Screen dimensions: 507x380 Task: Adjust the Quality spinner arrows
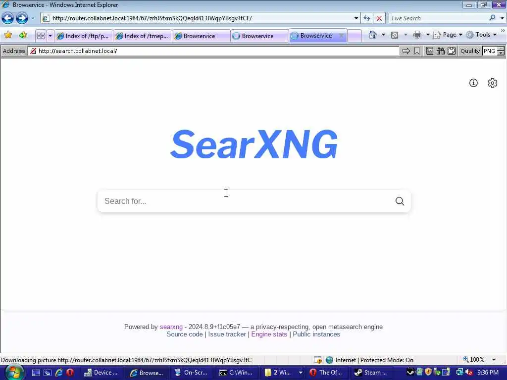coord(501,51)
